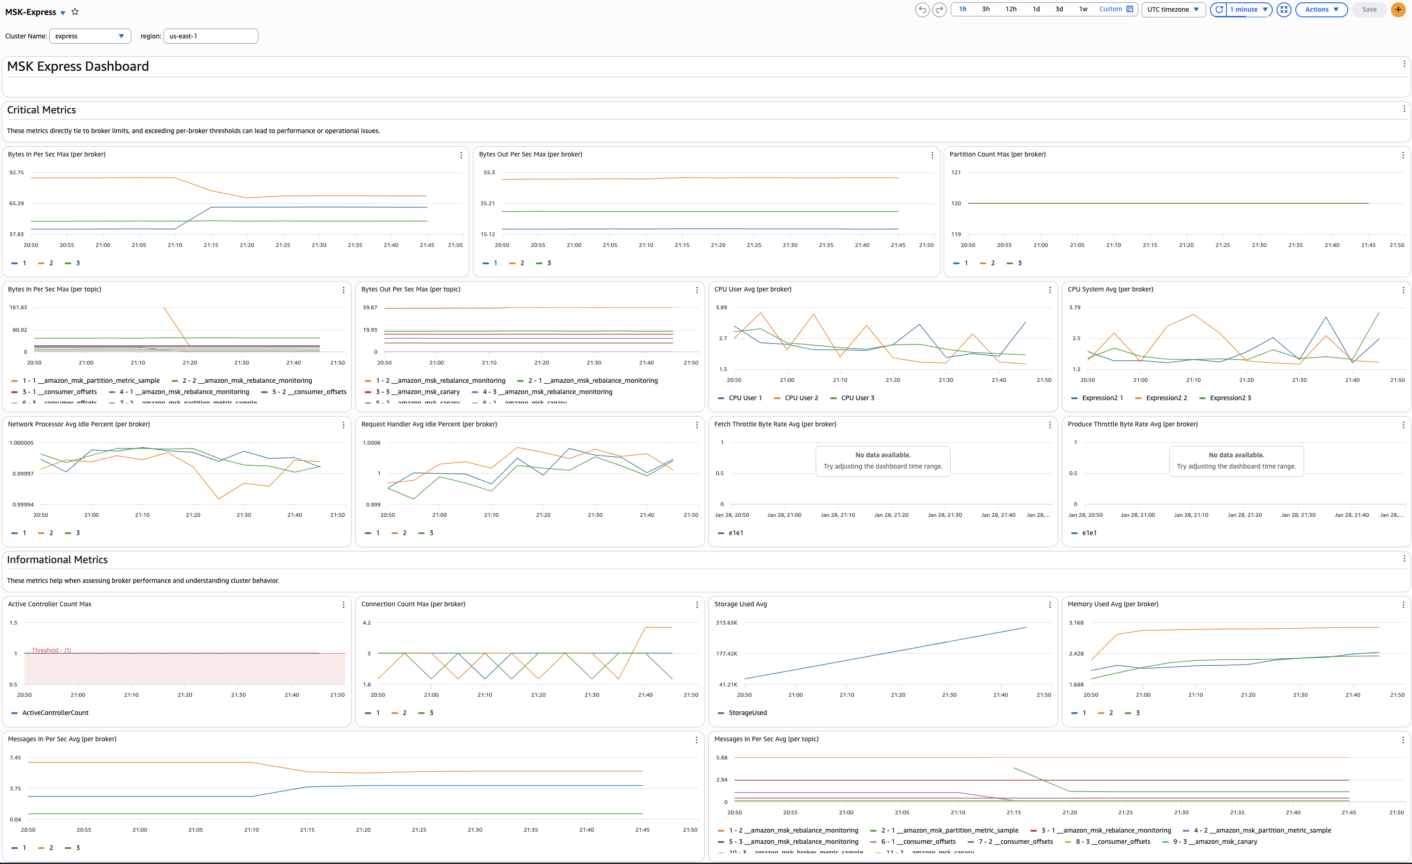Open the Critical Metrics section menu

1404,108
